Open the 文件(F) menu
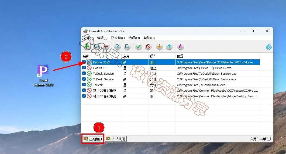The height and width of the screenshot is (154, 286). 88,38
